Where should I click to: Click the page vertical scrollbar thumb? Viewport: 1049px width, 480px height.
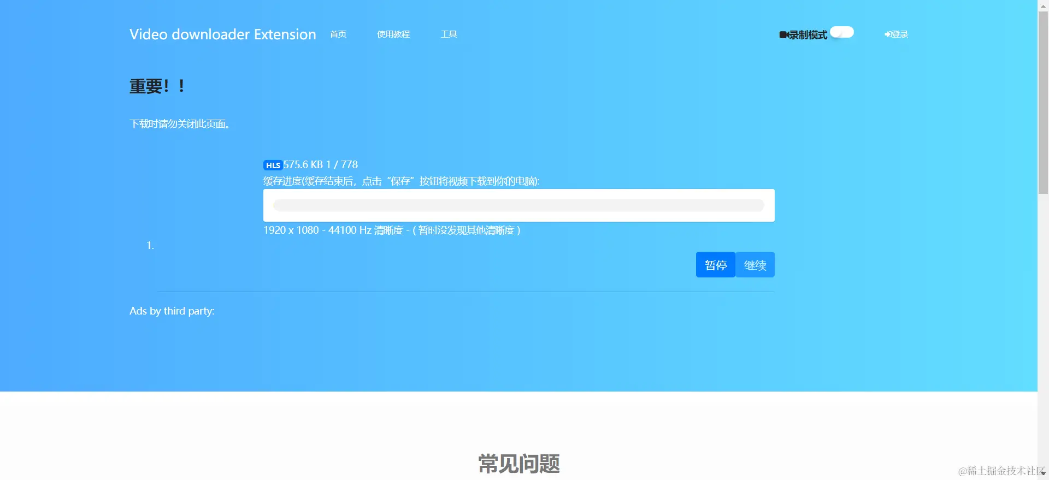1043,103
